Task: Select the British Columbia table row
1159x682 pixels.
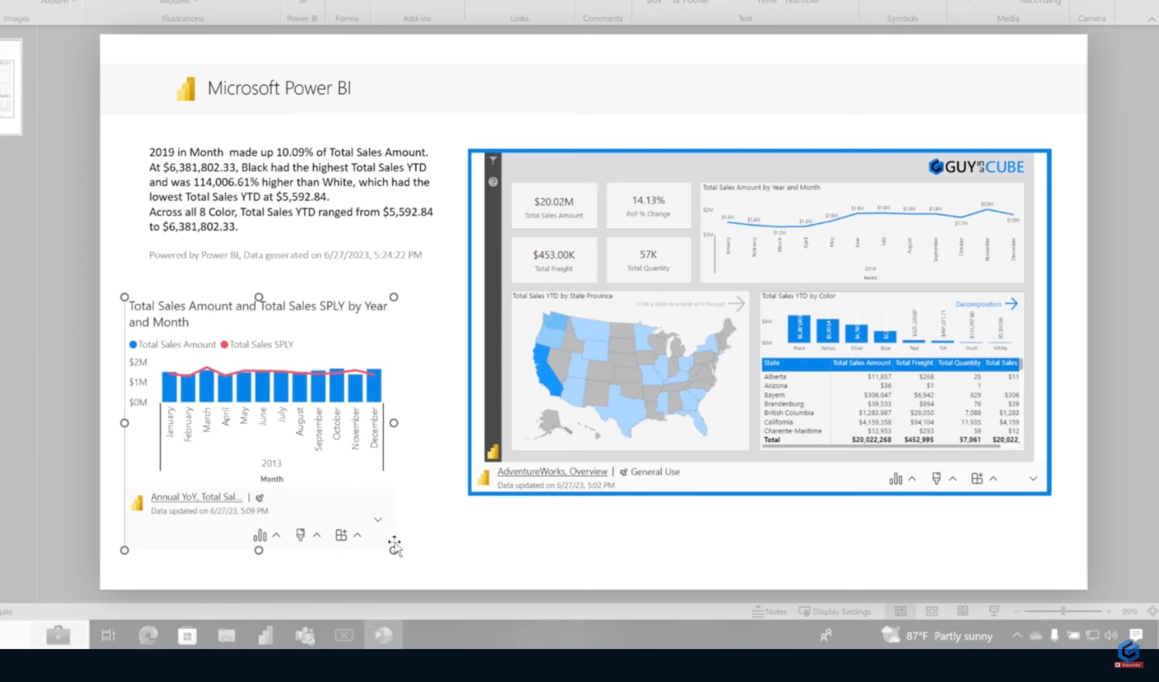Action: pyautogui.click(x=891, y=413)
